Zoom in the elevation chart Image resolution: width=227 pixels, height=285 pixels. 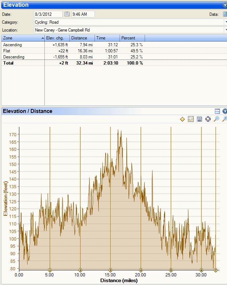click(224, 119)
